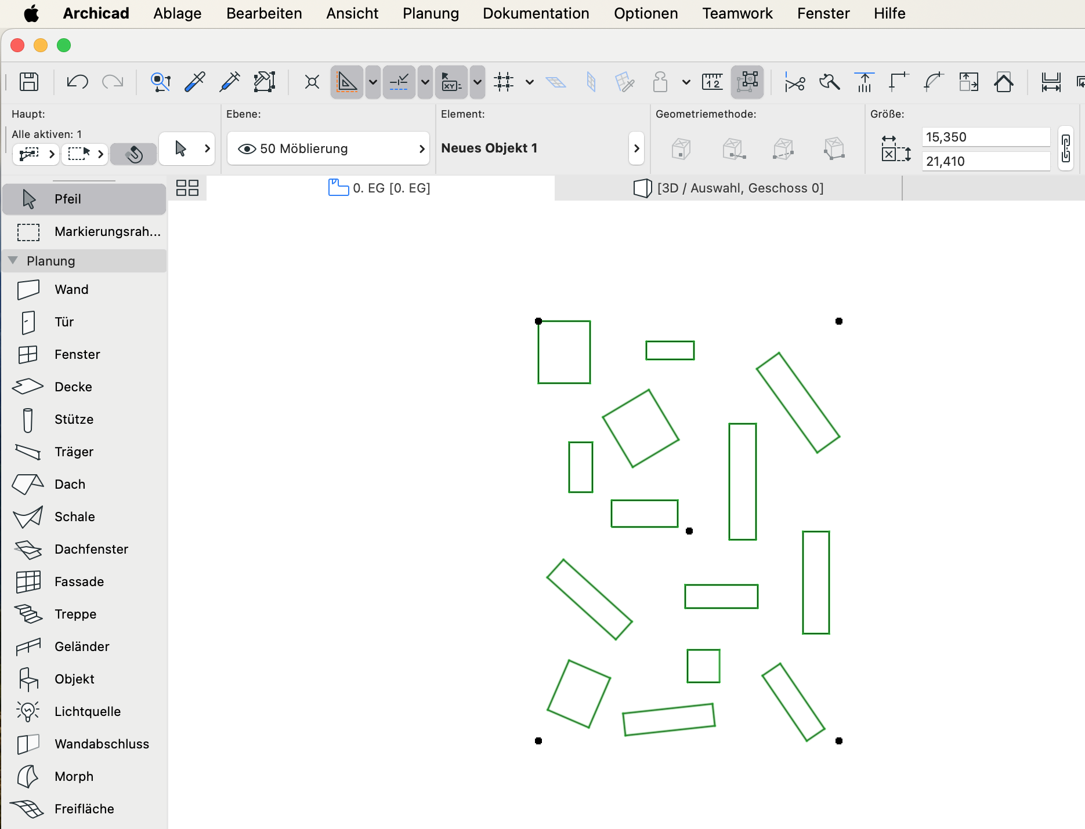Select the Tür tool
This screenshot has height=829, width=1085.
[x=85, y=322]
